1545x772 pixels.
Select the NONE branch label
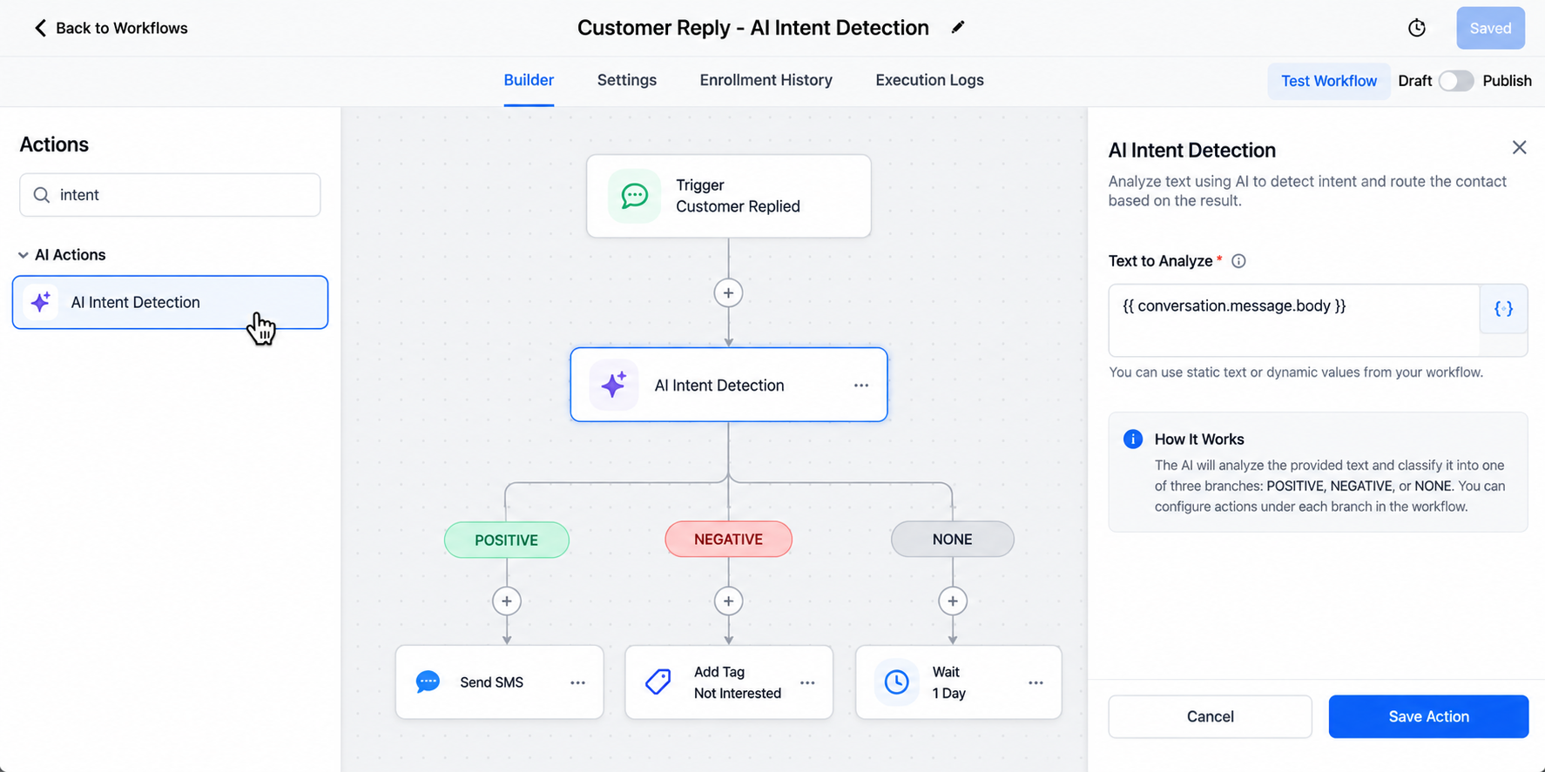pos(953,540)
